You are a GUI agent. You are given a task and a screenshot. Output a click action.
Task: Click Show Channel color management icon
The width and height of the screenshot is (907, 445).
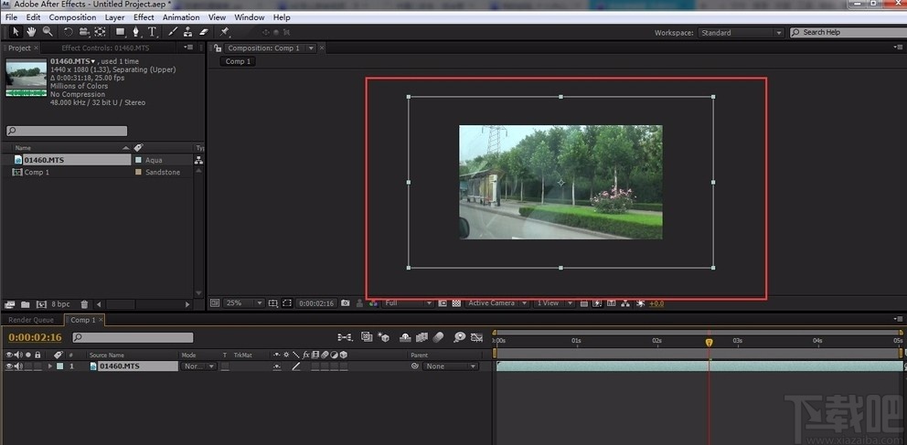tap(373, 302)
